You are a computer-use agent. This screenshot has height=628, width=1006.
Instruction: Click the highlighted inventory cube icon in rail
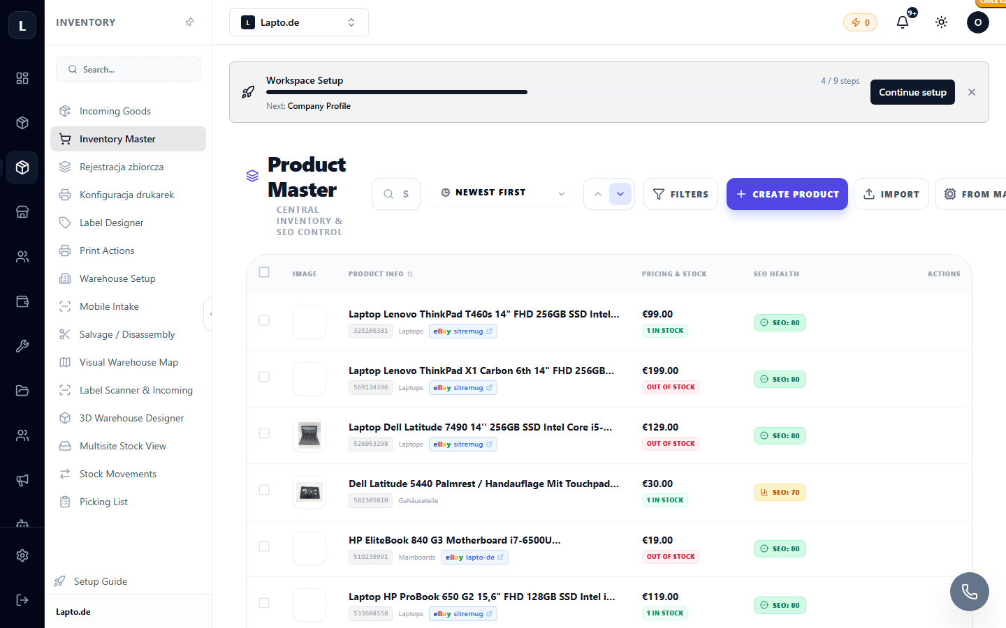pyautogui.click(x=22, y=167)
